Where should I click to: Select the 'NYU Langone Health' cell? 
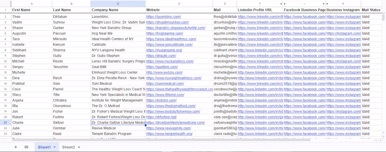point(118,50)
